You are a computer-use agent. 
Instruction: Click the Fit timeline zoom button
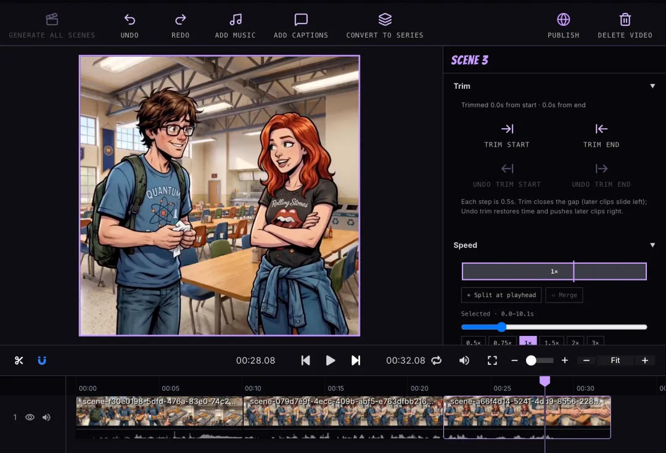[x=615, y=361]
